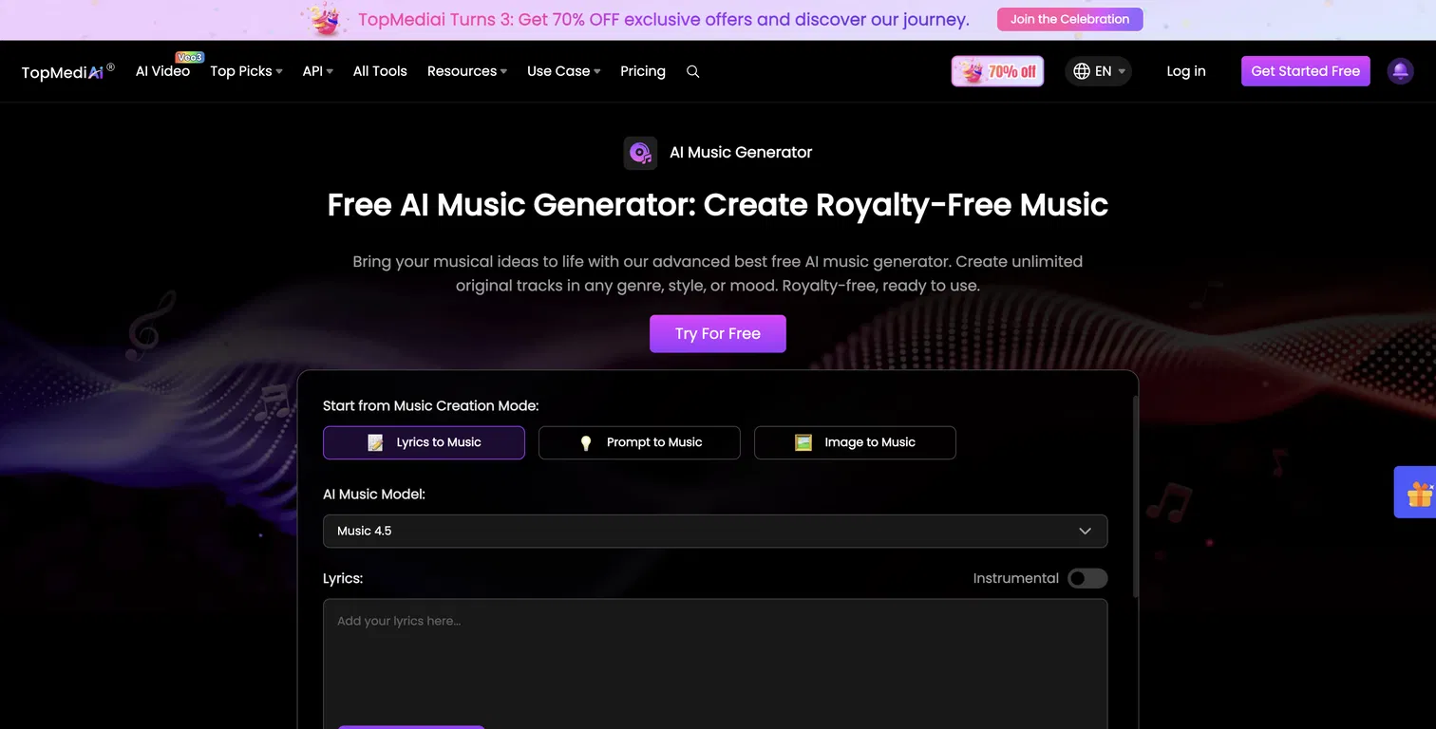Screen dimensions: 1436x729
Task: Click Get Started Free button
Action: click(x=1305, y=71)
